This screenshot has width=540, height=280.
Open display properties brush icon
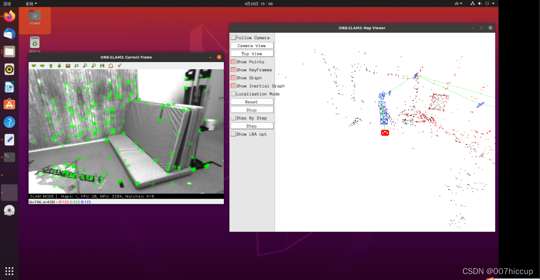[x=120, y=66]
